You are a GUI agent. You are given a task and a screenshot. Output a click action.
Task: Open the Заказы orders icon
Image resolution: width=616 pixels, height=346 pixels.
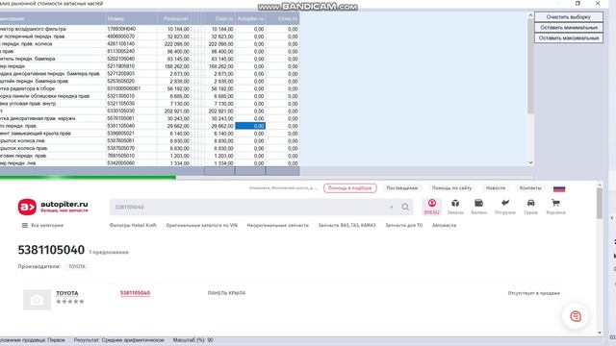point(455,207)
